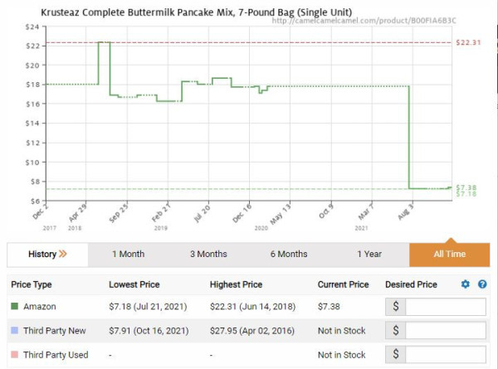Click Third Party New lowest price $7.91
498x369 pixels.
pyautogui.click(x=149, y=331)
